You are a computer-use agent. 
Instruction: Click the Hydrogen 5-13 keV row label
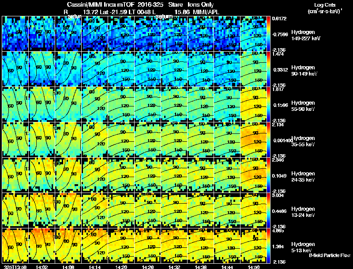coord(303,247)
